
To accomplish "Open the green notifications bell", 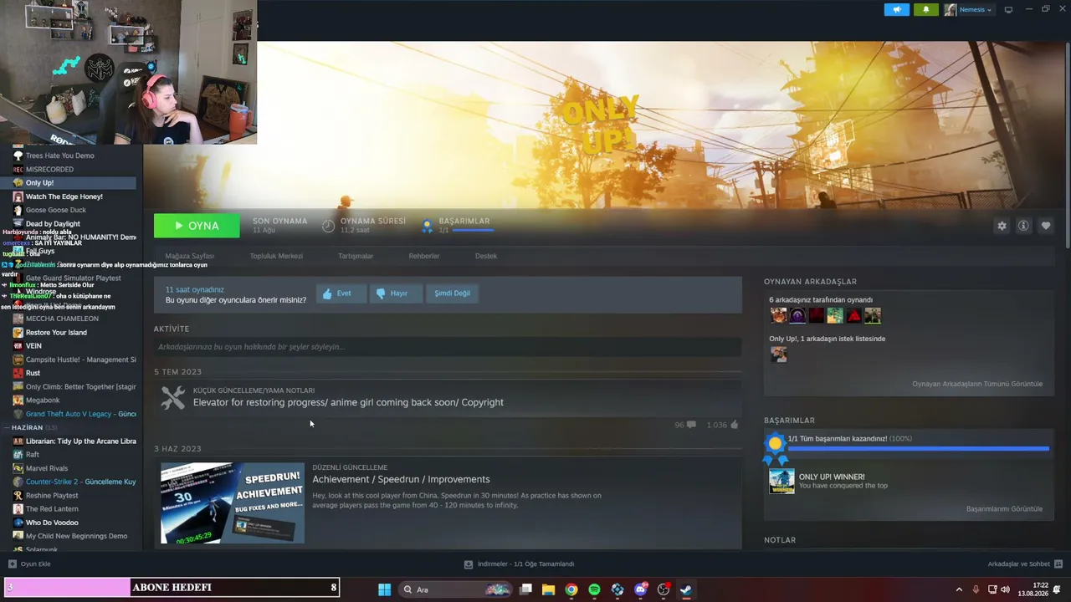I will coord(926,9).
